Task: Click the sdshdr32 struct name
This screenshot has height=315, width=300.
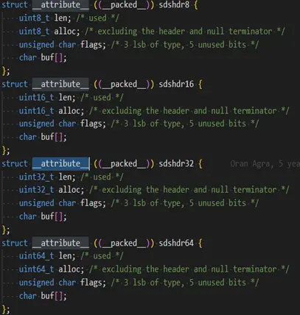Action: (x=176, y=163)
